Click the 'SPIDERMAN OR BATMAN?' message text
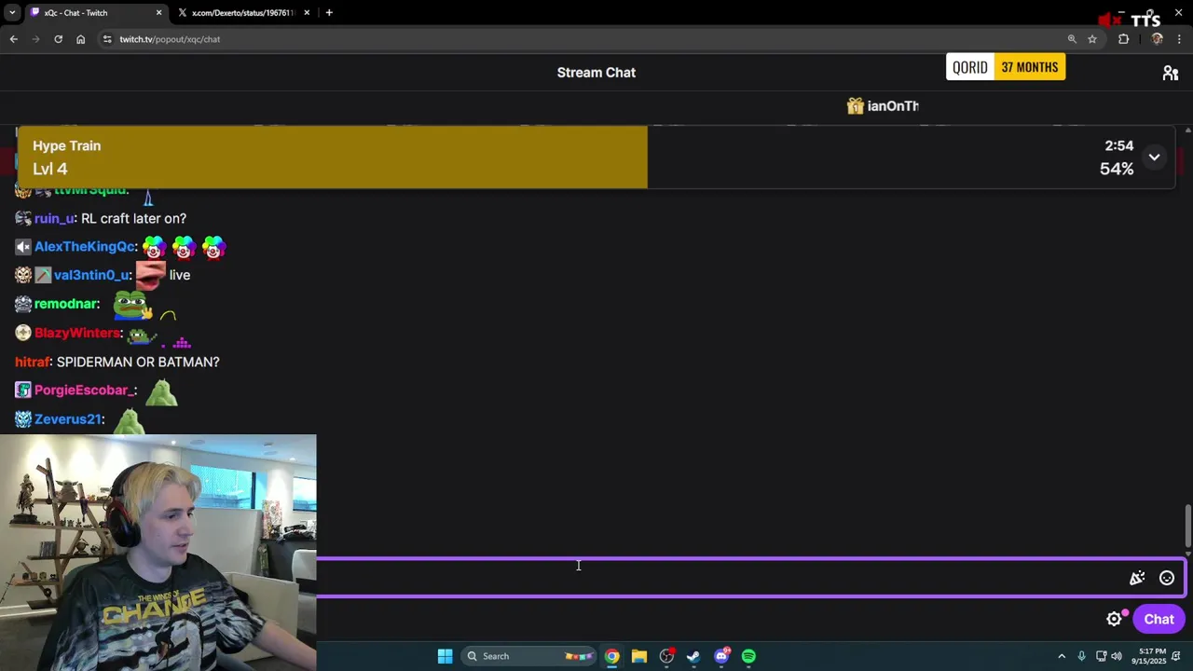The width and height of the screenshot is (1193, 671). [138, 362]
